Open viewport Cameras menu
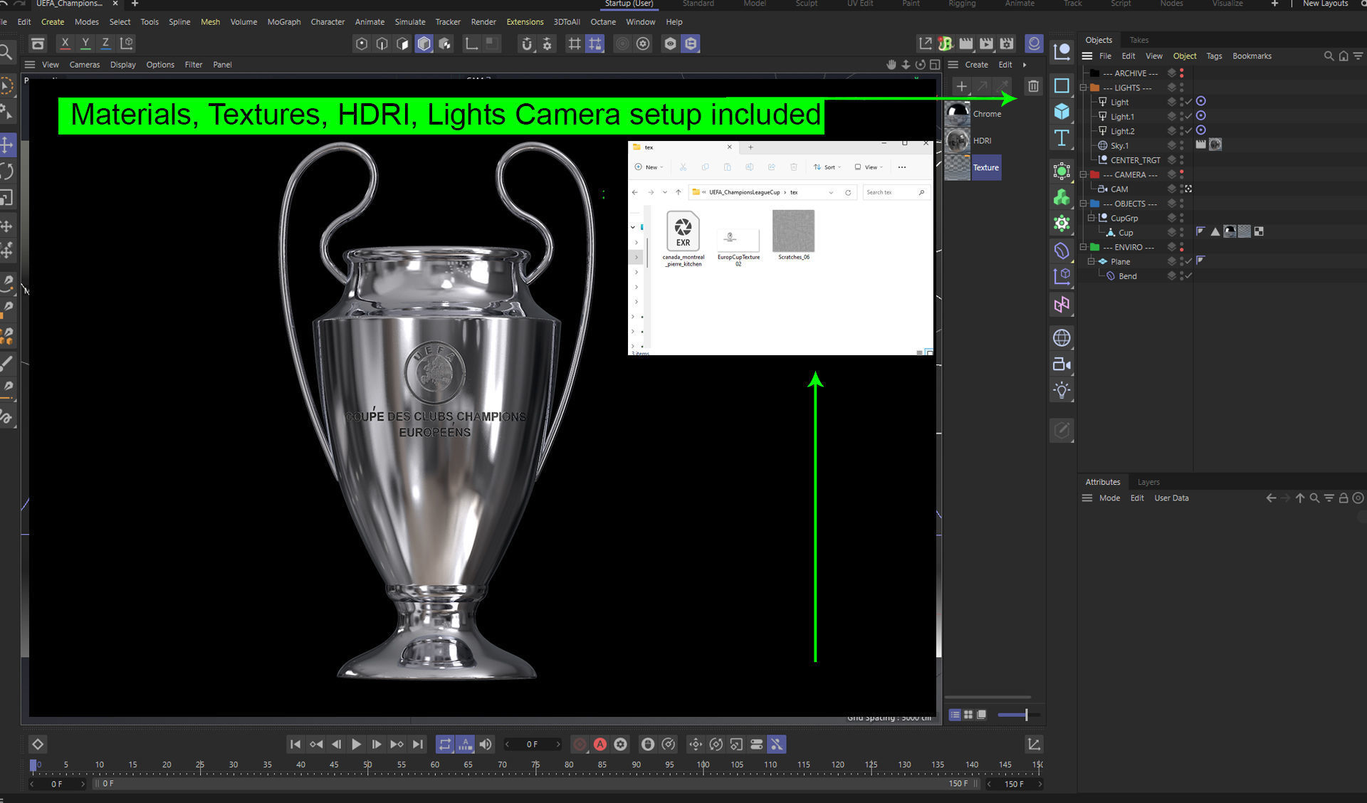 pyautogui.click(x=85, y=65)
